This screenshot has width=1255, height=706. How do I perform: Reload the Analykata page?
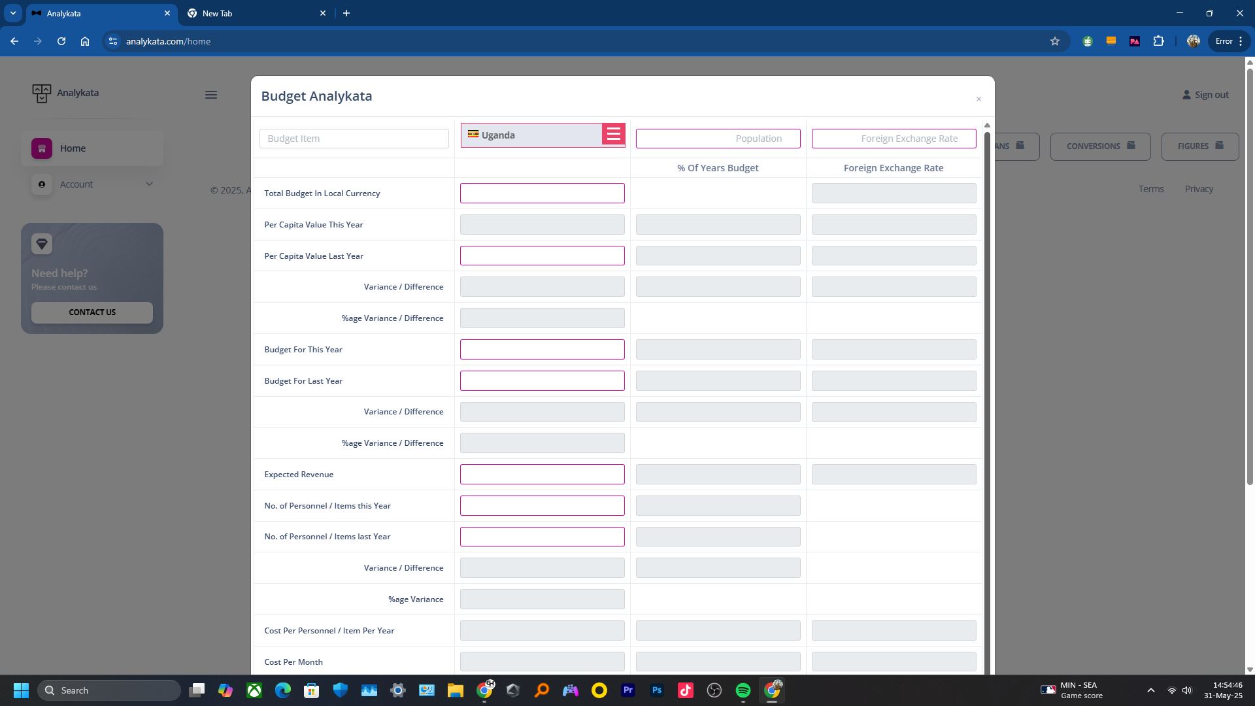coord(61,41)
